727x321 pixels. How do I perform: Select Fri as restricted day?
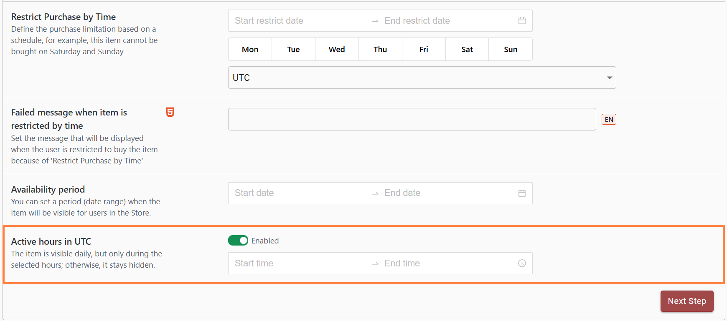pyautogui.click(x=424, y=50)
